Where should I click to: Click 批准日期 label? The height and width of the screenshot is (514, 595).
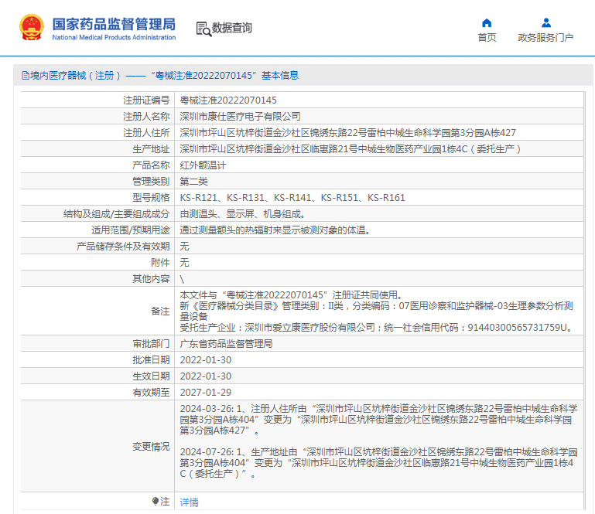point(151,360)
